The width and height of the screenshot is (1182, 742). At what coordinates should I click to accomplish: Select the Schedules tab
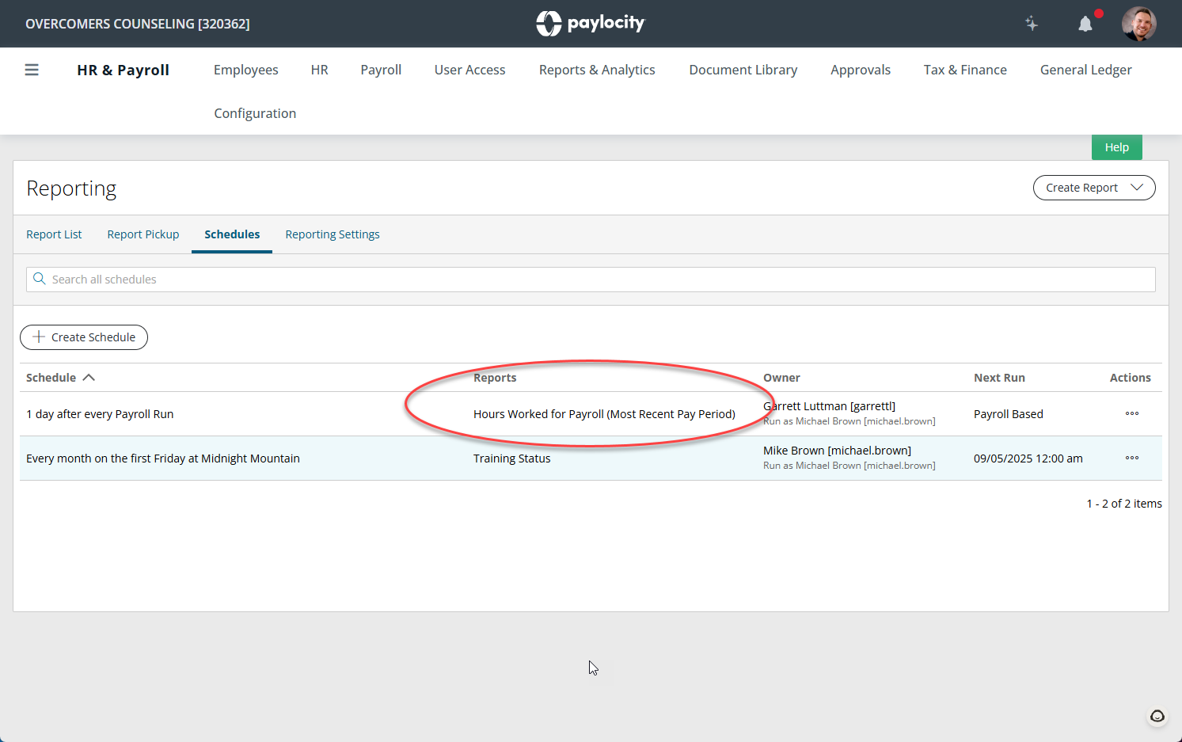click(232, 234)
